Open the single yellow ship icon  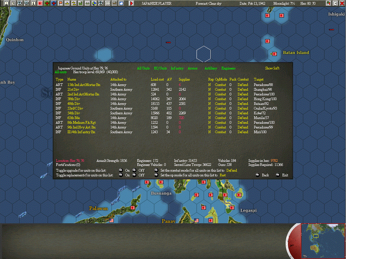(67, 3)
